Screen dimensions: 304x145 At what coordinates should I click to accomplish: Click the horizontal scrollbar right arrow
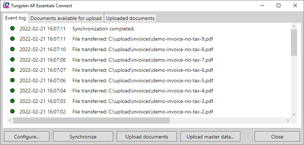coord(288,120)
